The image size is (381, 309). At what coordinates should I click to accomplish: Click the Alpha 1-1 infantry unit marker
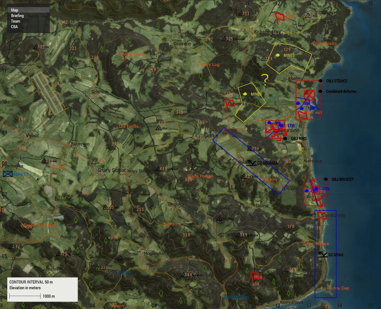coord(8,174)
